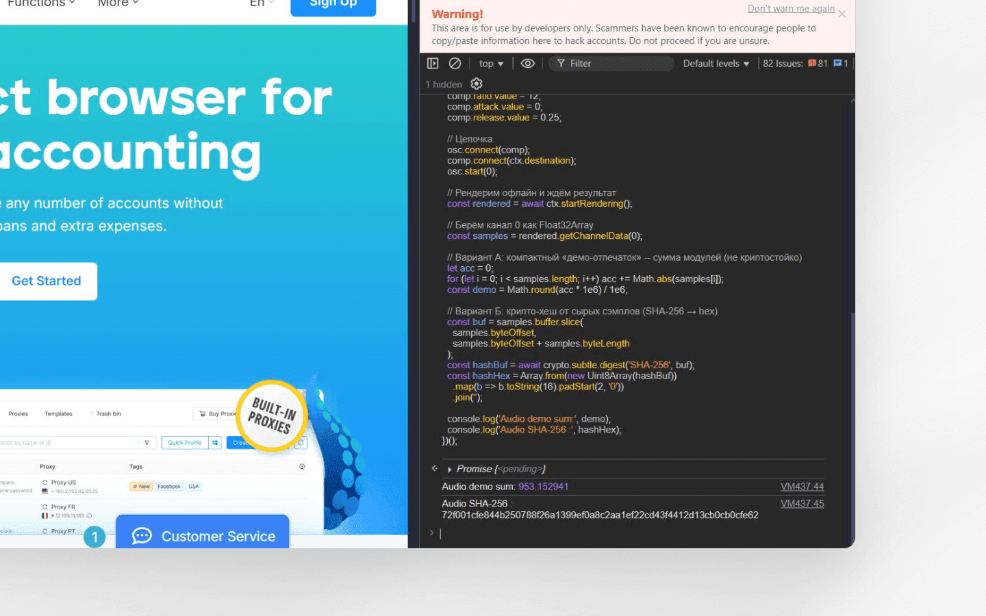Focus the console Filter input field
Screen dimensions: 986x616
coord(611,64)
